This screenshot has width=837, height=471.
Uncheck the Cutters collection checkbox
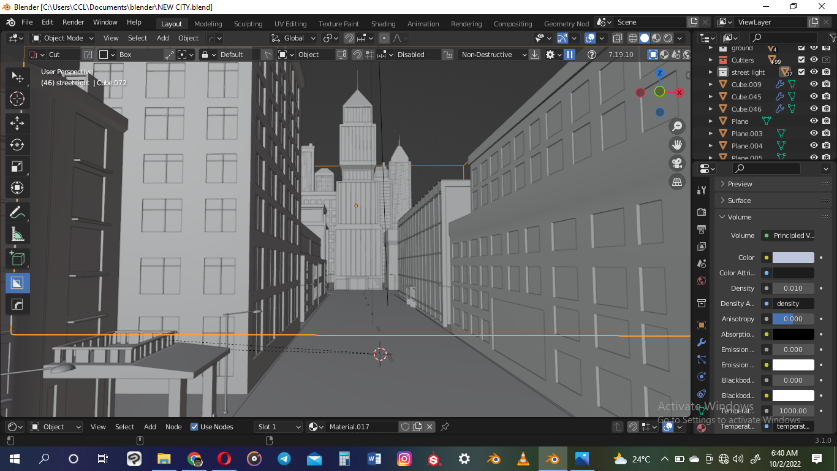(x=801, y=60)
